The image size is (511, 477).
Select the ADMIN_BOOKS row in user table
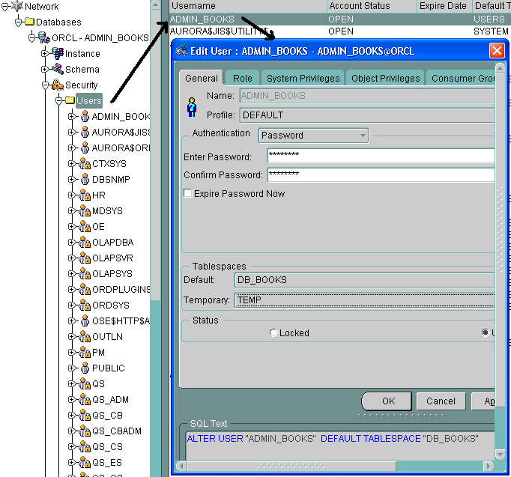point(340,19)
